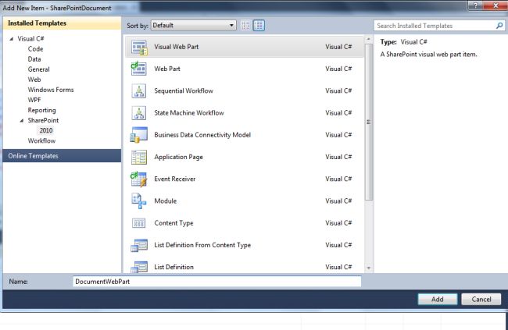This screenshot has height=330, width=508.
Task: Select the Windows Forms category
Action: point(51,90)
